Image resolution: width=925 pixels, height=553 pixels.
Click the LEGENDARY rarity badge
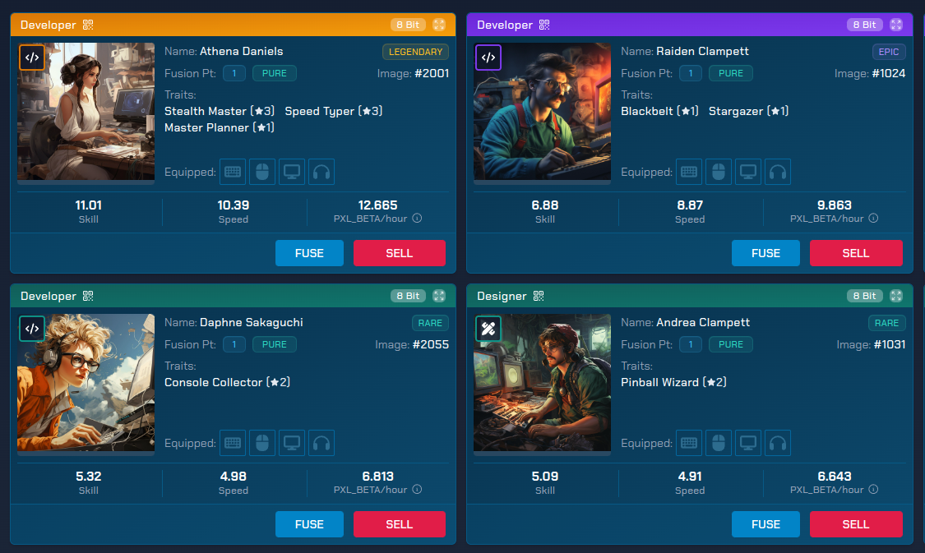pyautogui.click(x=415, y=52)
